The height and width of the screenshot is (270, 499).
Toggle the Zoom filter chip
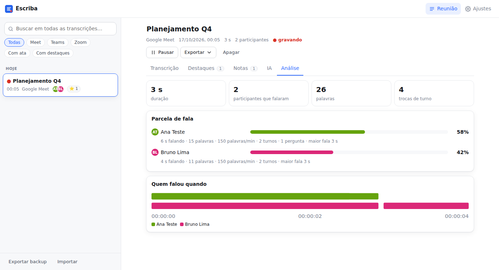[81, 42]
